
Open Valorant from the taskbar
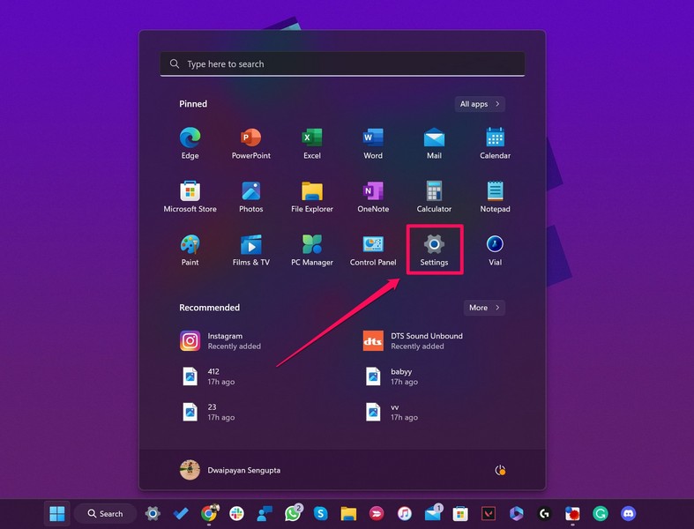(x=489, y=513)
